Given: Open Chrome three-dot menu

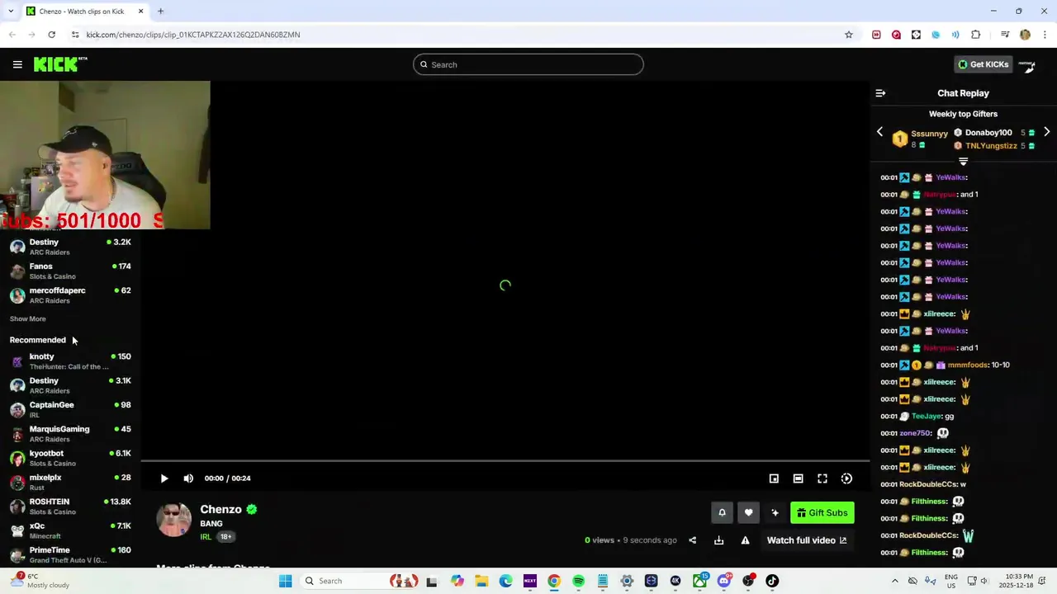Looking at the screenshot, I should tap(1045, 35).
